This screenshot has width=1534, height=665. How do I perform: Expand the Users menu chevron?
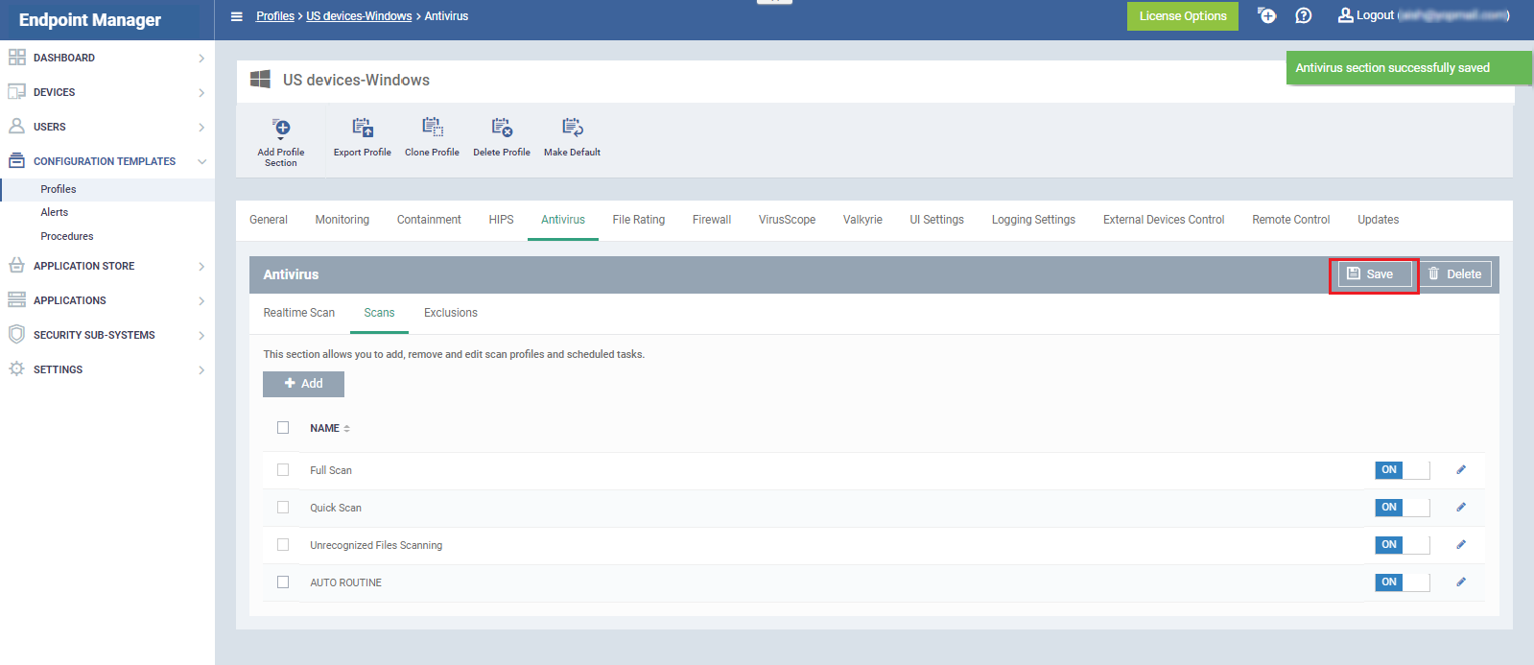[x=201, y=128]
